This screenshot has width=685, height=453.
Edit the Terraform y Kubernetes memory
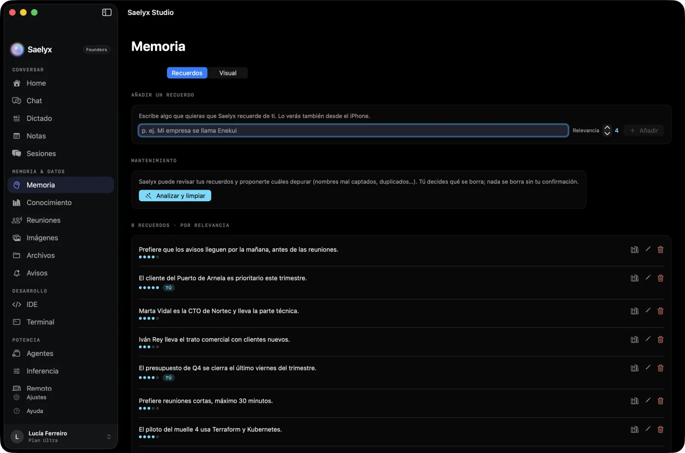[648, 429]
